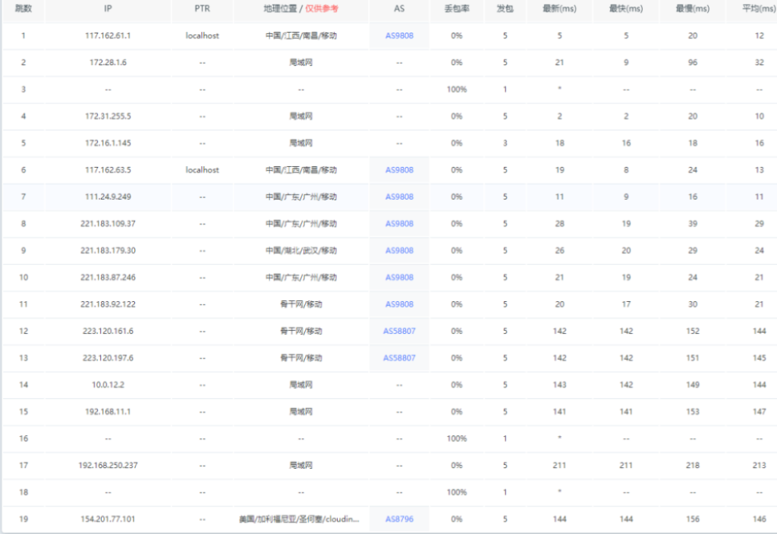Image resolution: width=777 pixels, height=534 pixels.
Task: Click 100% packet loss in hop 18
Action: [x=456, y=492]
